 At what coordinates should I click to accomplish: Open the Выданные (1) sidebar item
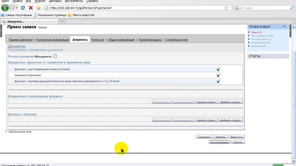coord(259,46)
